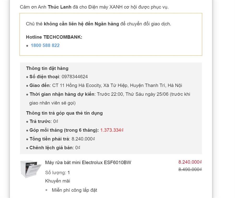Click the Miễn phí công lắp đặt promotion
The image size is (235, 198).
(74, 190)
